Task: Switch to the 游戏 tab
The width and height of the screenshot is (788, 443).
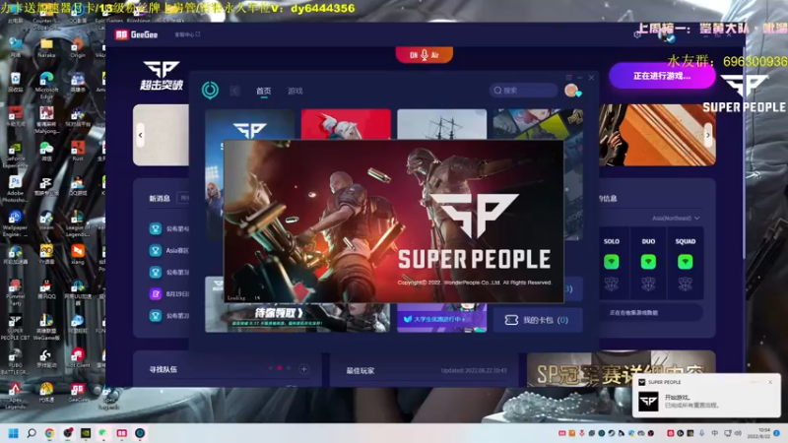Action: pos(295,91)
